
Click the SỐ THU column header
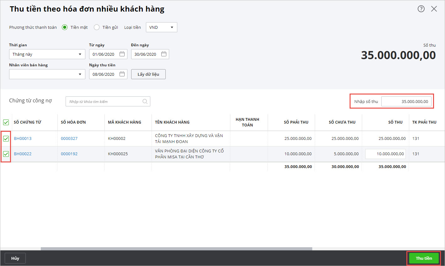pos(395,122)
